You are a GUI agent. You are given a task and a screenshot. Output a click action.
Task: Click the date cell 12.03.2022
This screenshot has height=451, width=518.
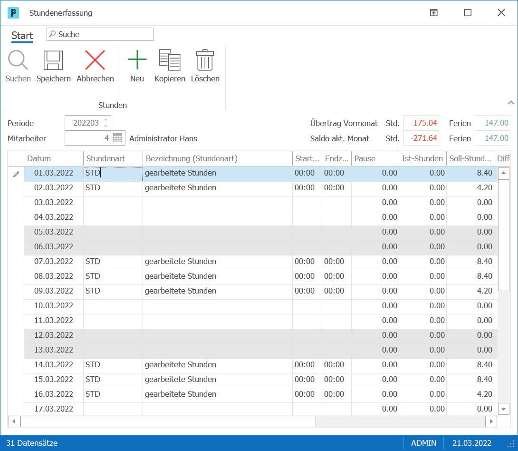pos(54,335)
